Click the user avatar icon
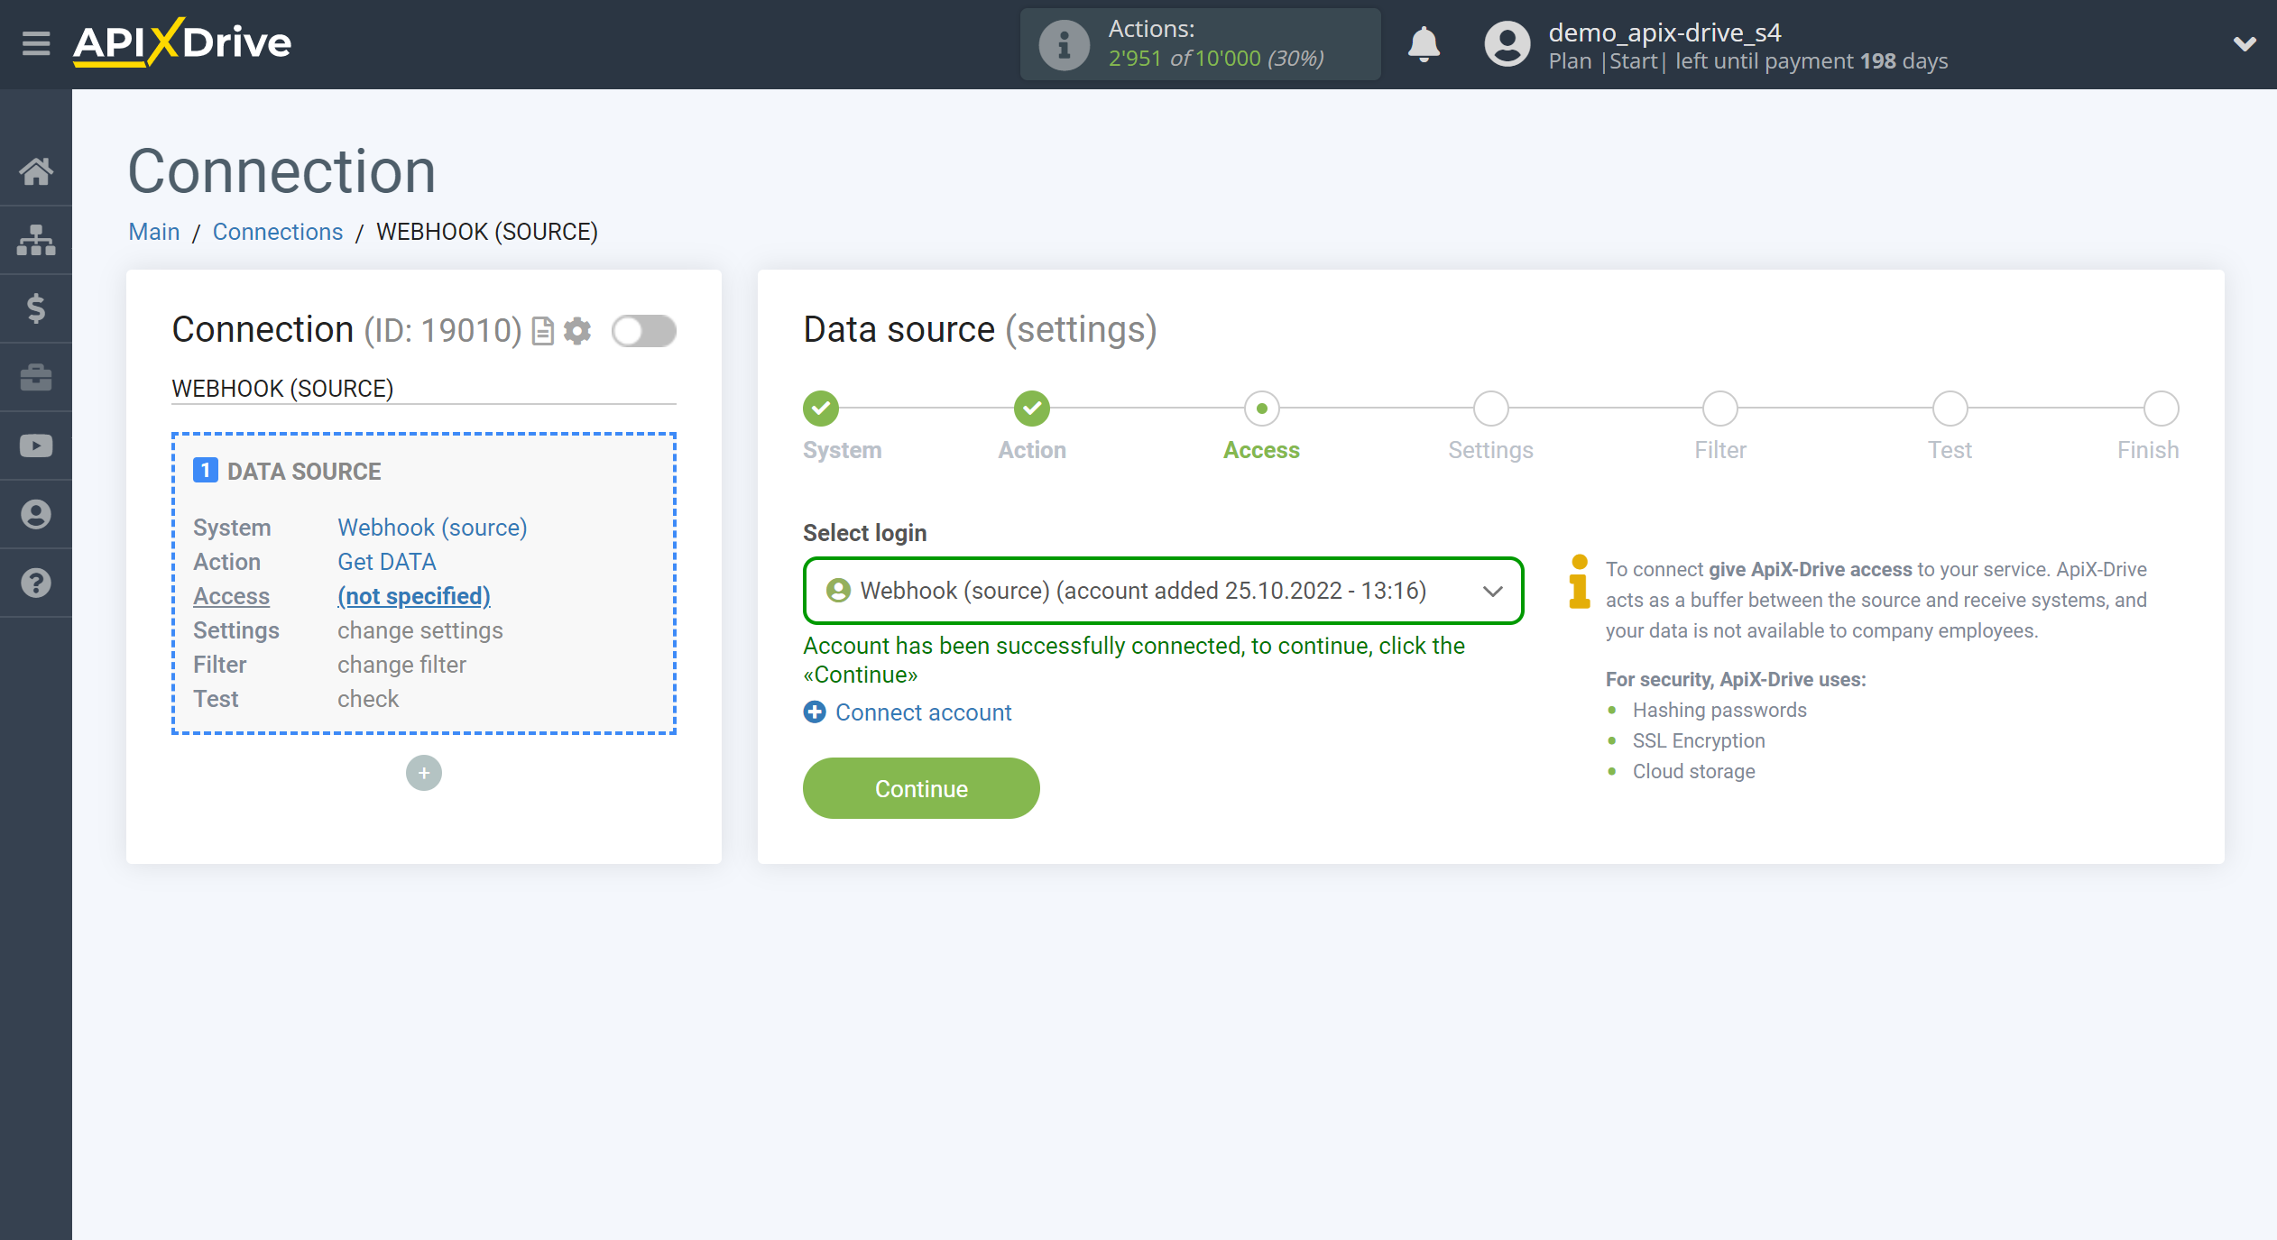Image resolution: width=2277 pixels, height=1240 pixels. coord(1507,44)
